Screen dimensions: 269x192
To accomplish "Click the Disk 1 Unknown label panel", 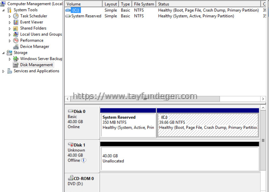I will (x=82, y=156).
